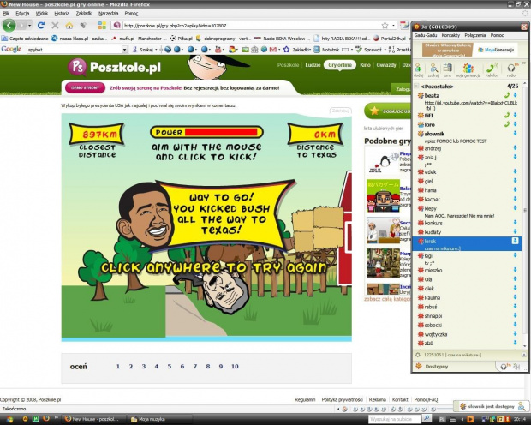Open the Plik menu in Firefox

(6, 14)
